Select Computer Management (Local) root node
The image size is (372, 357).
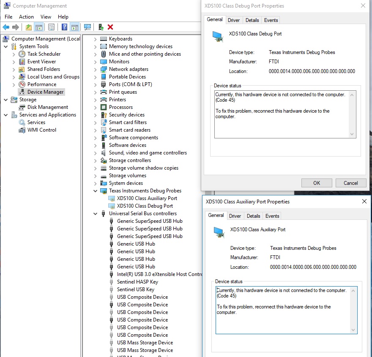pos(46,39)
